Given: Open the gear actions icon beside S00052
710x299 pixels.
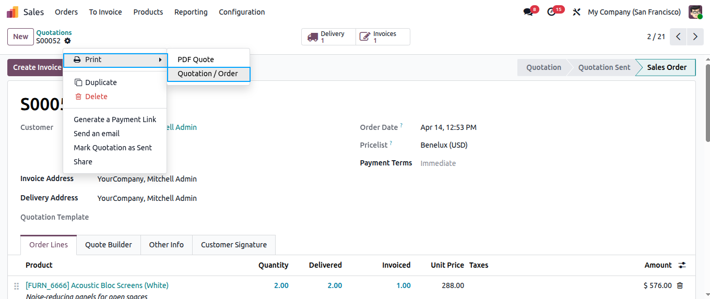Looking at the screenshot, I should point(67,41).
